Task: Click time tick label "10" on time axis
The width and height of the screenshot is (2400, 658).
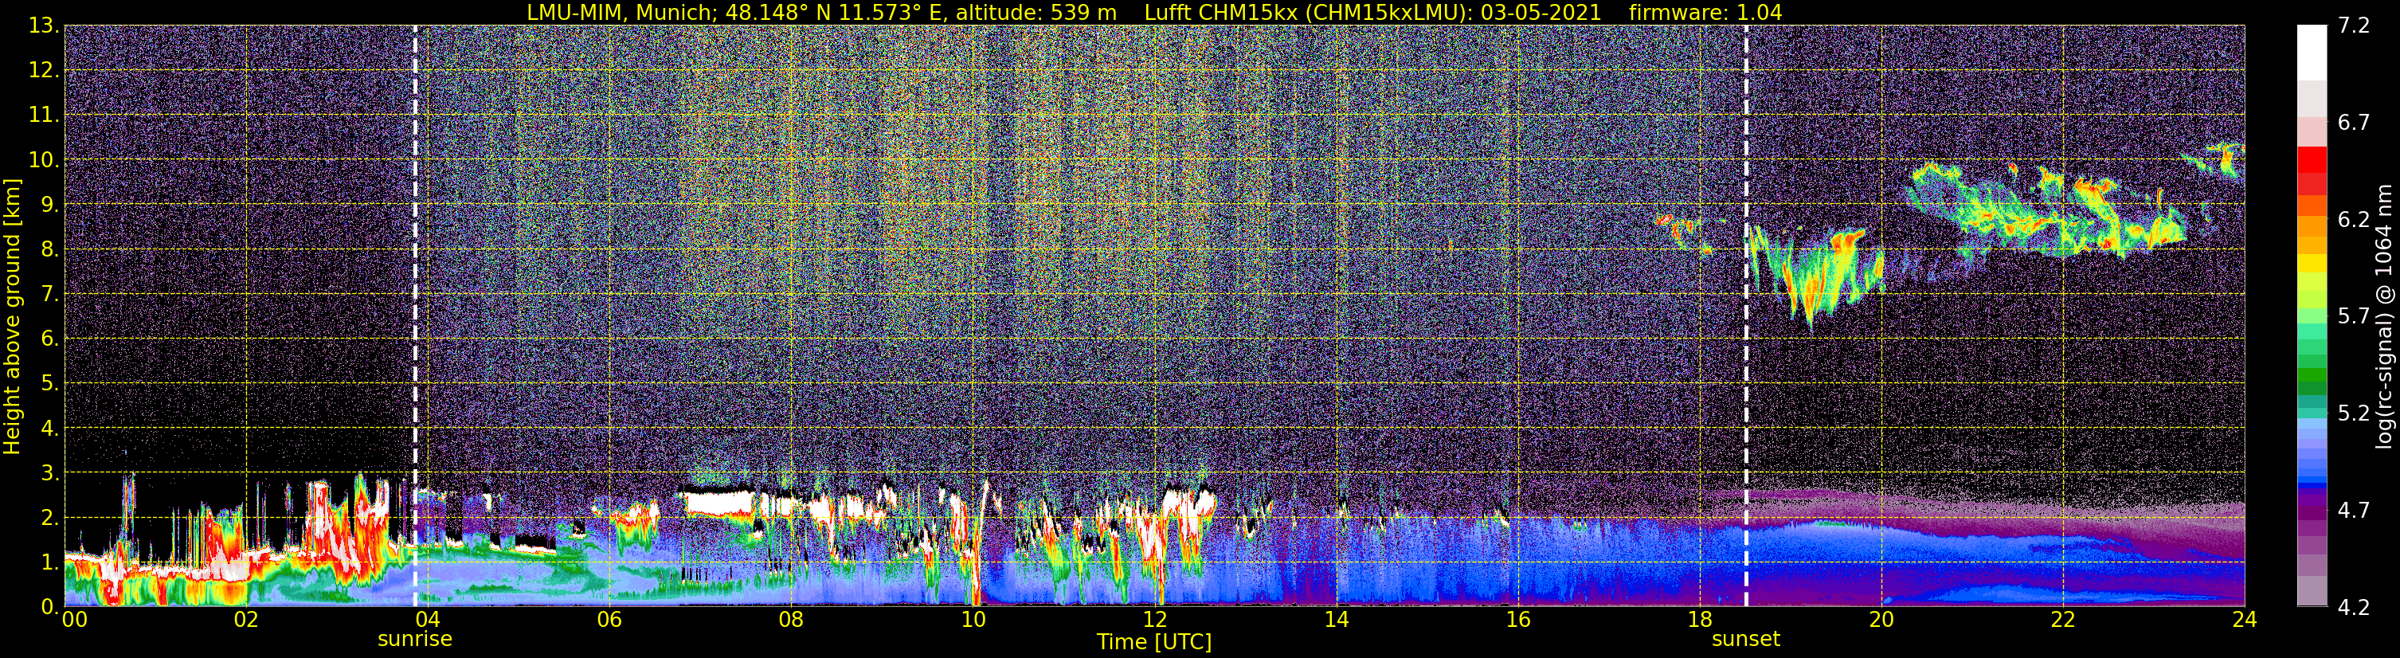Action: point(973,620)
